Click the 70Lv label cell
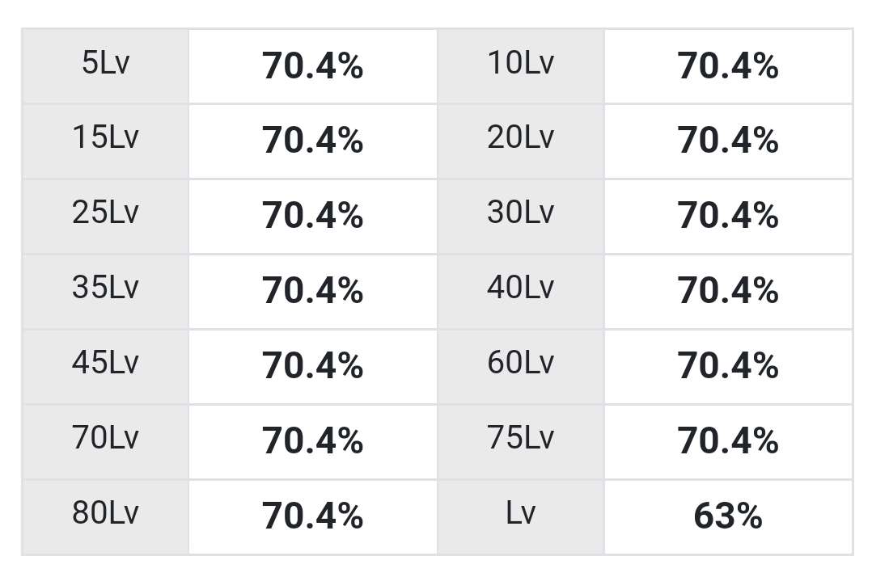The width and height of the screenshot is (872, 577). click(x=105, y=442)
